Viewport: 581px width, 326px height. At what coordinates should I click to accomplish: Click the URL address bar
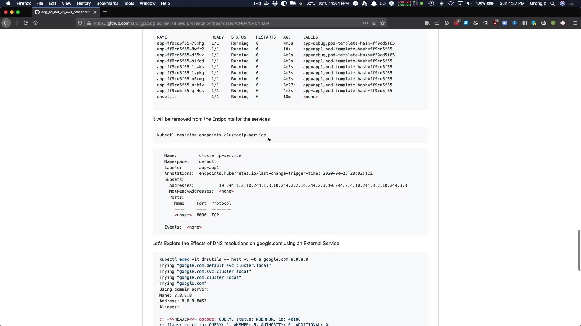click(212, 23)
